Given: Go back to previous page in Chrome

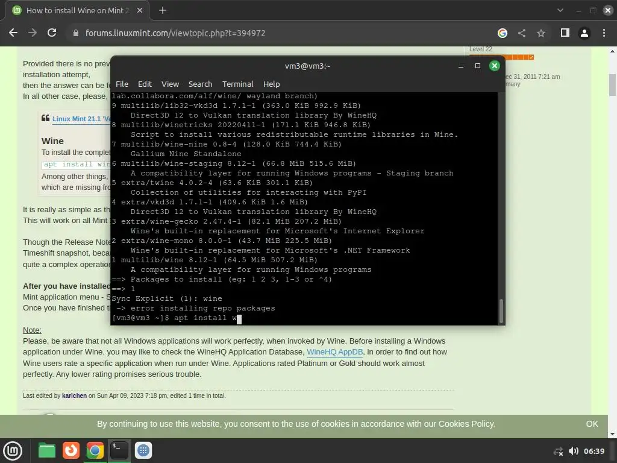Looking at the screenshot, I should [x=13, y=33].
